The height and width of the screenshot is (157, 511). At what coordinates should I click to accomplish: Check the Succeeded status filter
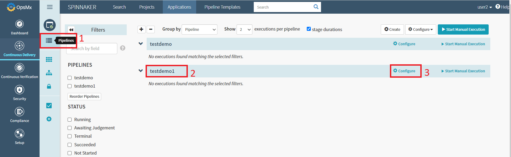[x=69, y=145]
